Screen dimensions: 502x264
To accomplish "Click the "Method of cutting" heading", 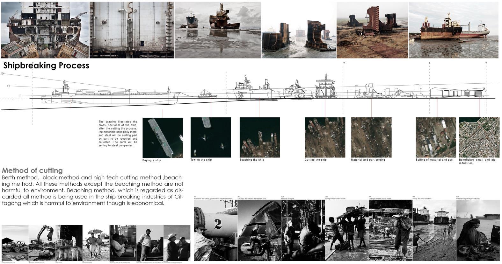I will (x=32, y=170).
